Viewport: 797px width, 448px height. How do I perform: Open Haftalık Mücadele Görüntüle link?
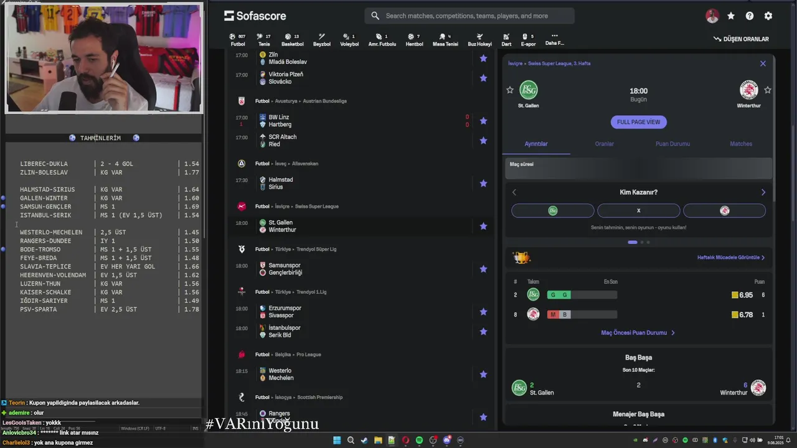click(731, 258)
